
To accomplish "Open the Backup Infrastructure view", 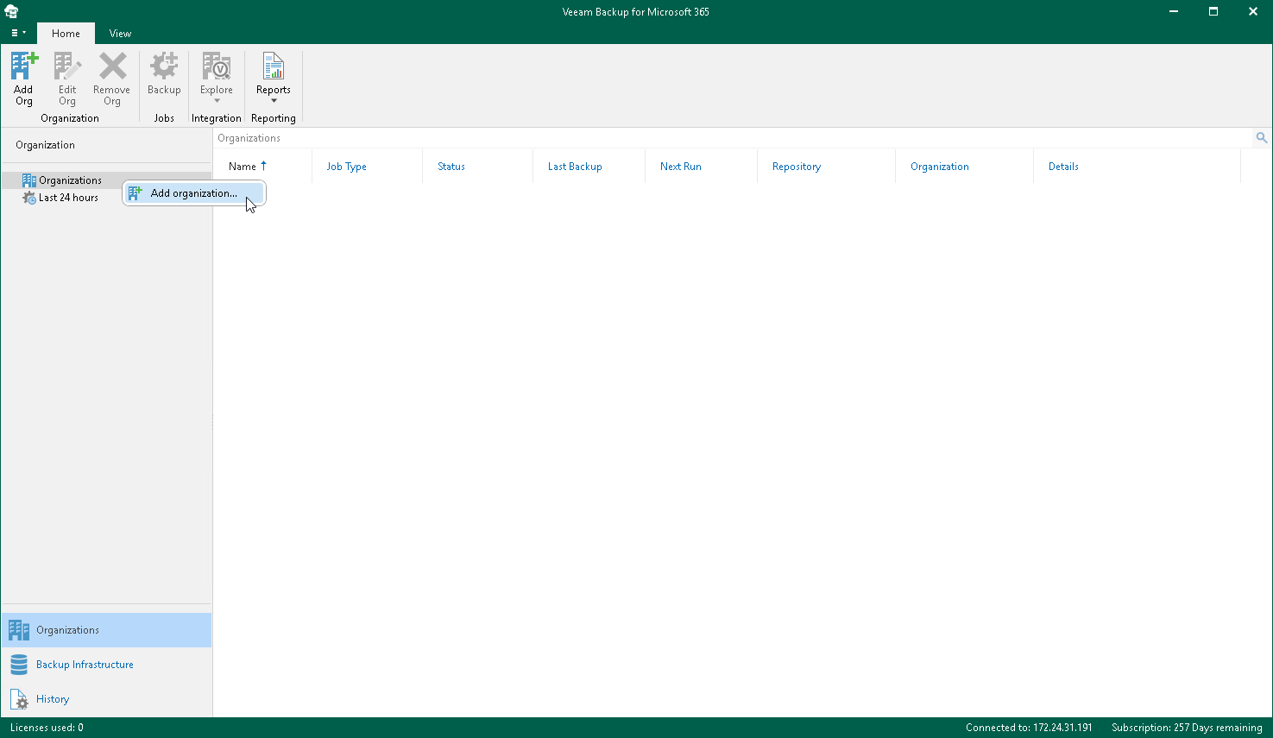I will pos(106,665).
